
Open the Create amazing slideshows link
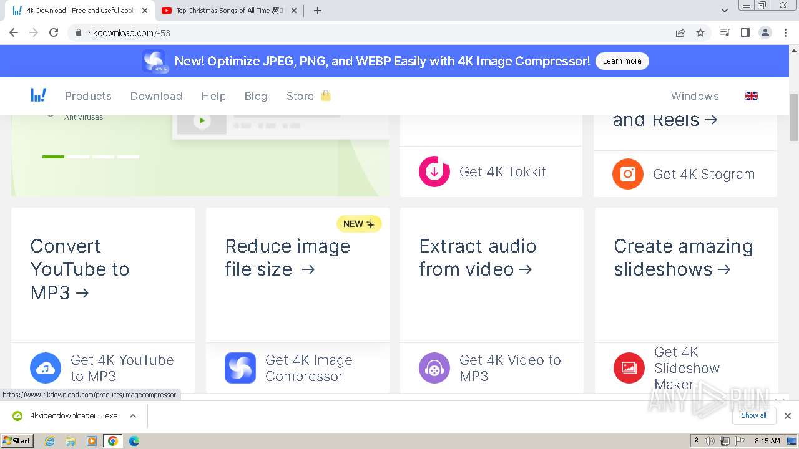[684, 258]
